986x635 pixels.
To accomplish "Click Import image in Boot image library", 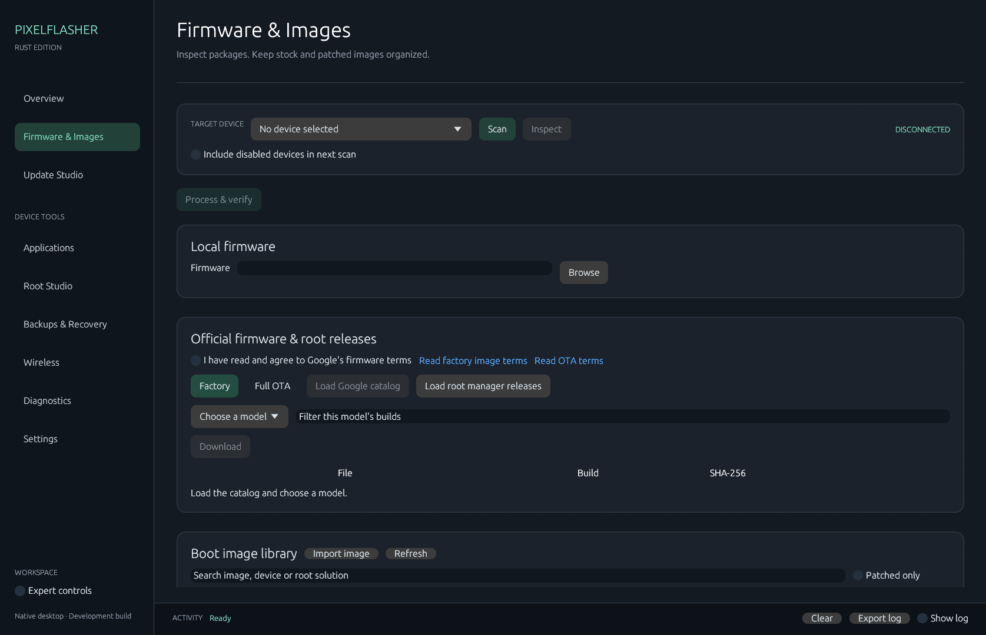I will (341, 554).
